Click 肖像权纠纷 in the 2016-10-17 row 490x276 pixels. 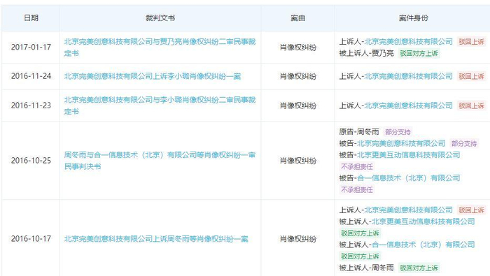tap(297, 239)
